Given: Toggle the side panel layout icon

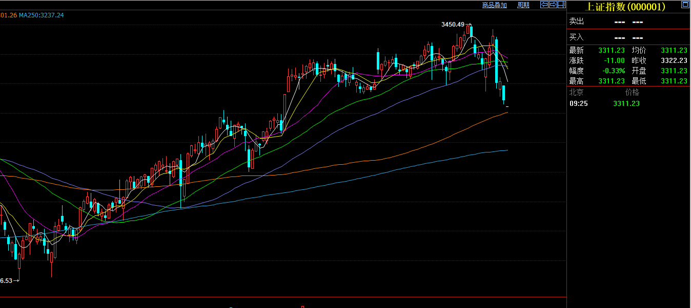Looking at the screenshot, I should click(x=561, y=5).
